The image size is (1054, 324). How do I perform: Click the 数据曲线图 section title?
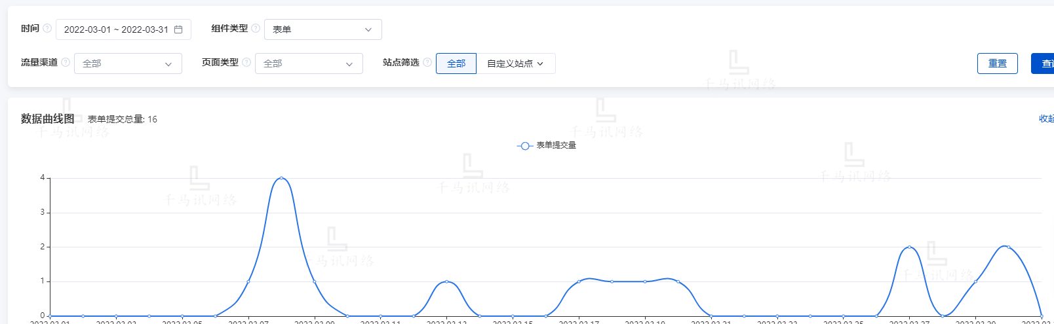pos(48,118)
